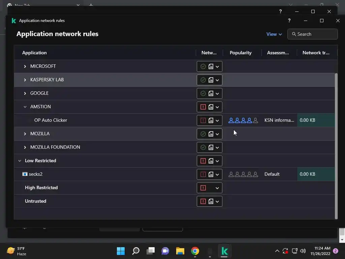Click the green allow icon for MOZILLA row

203,134
